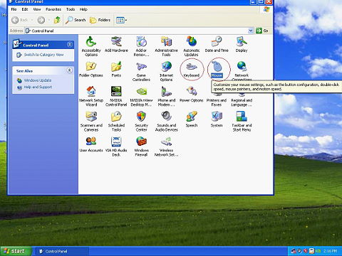Open the Tools menu
The width and height of the screenshot is (342, 256).
71,9
